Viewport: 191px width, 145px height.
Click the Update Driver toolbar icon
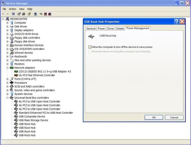[41, 14]
